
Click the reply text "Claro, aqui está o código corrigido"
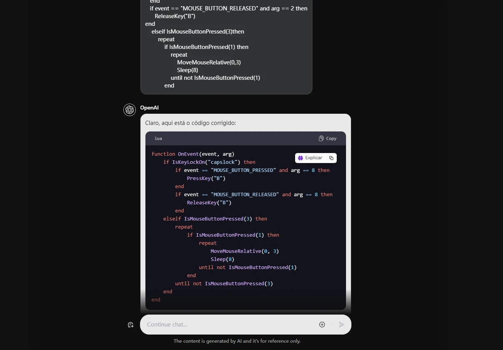click(x=190, y=123)
